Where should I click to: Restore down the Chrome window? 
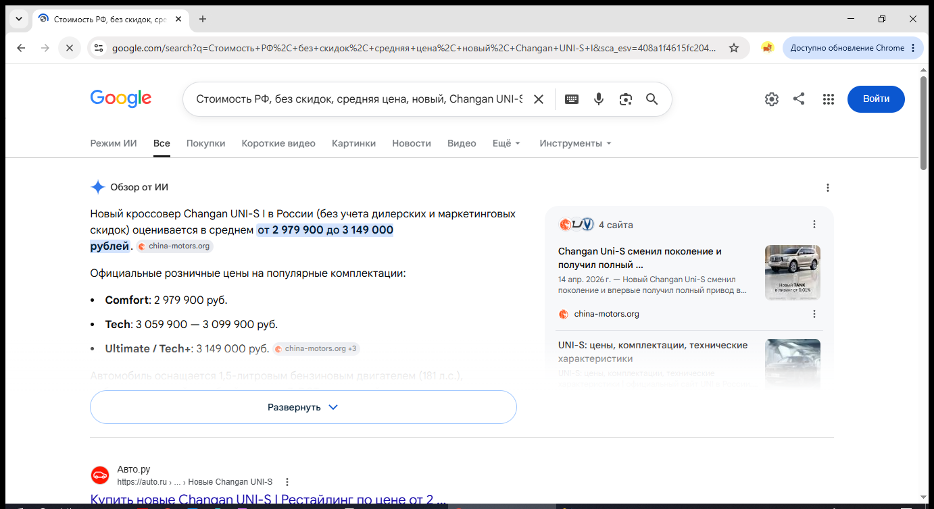pos(881,19)
